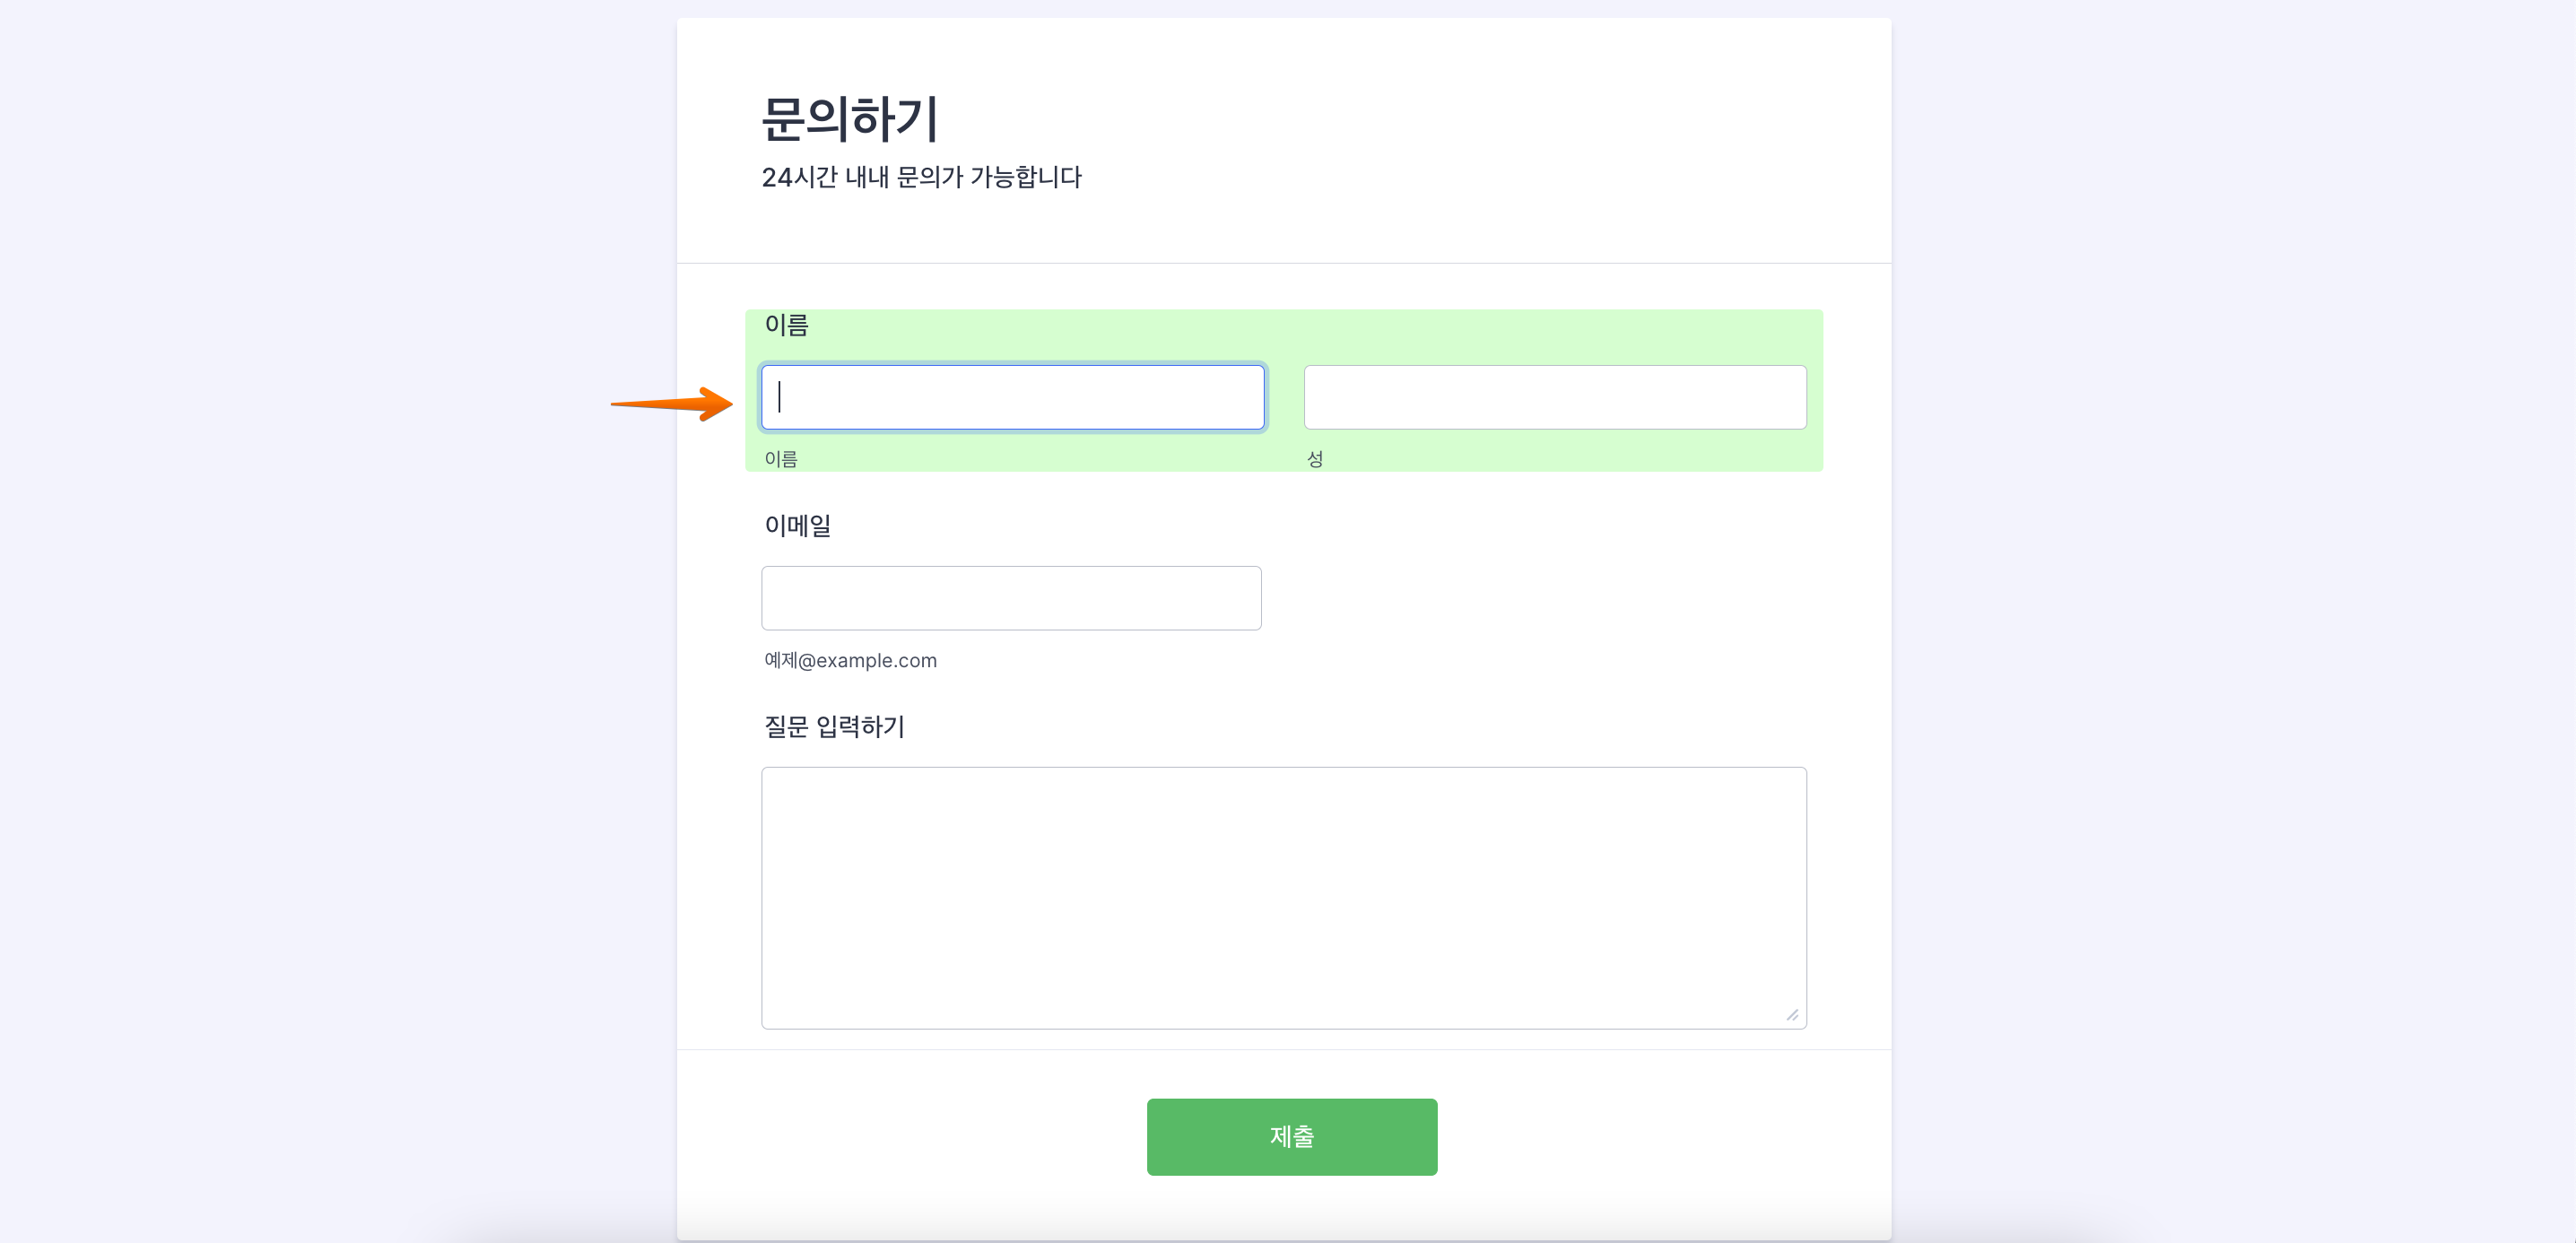Focus the email address entry box
Viewport: 2576px width, 1243px height.
1011,597
